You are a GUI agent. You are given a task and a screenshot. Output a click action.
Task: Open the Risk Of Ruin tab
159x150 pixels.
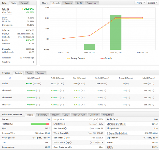click(x=79, y=115)
